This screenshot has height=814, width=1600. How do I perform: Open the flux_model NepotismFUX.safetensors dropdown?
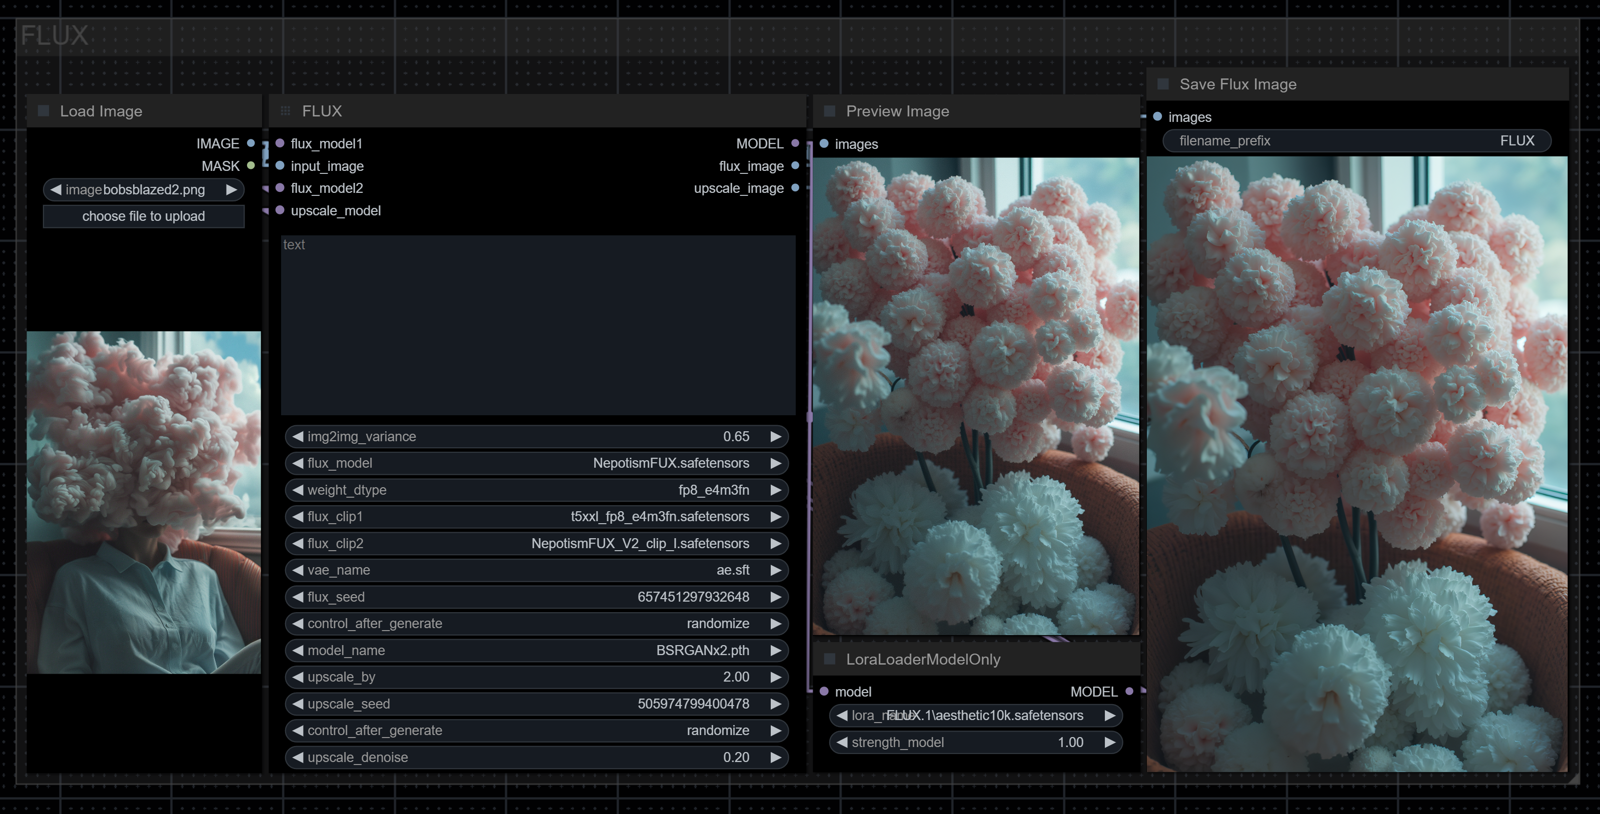coord(537,463)
